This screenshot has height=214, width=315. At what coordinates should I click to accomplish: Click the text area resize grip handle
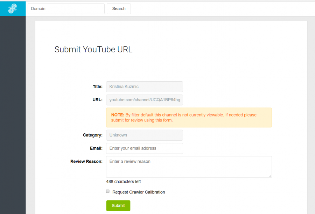tap(270, 176)
